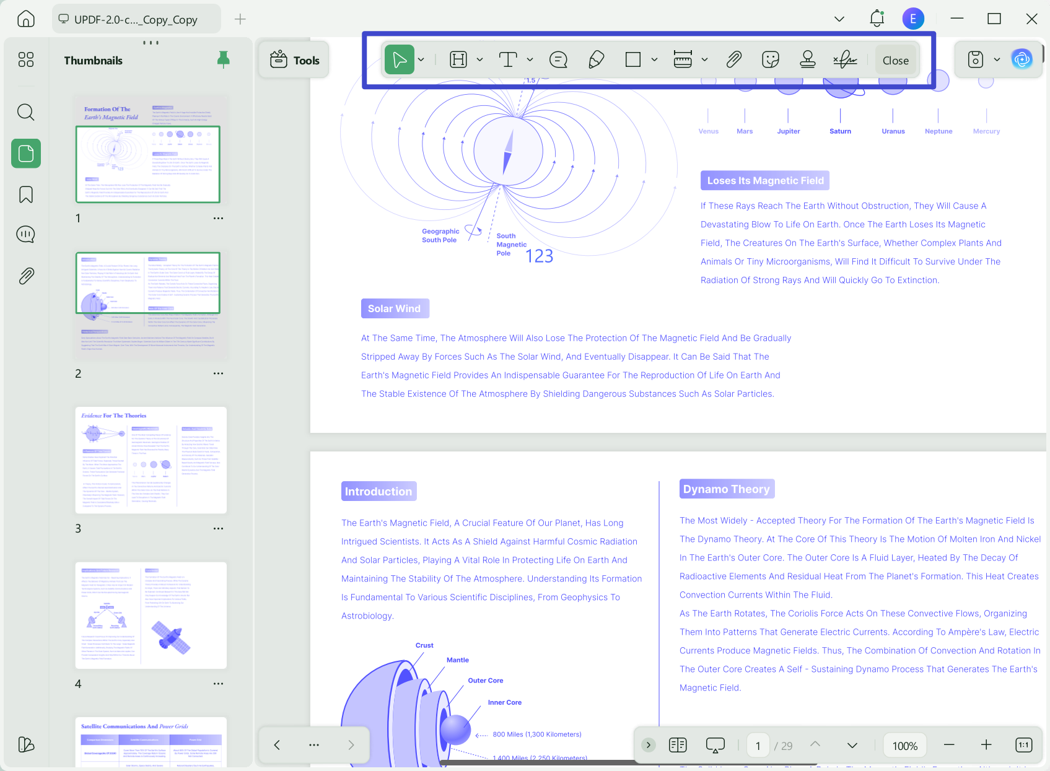Click the 'Dynamo Theory' heading
Screen dimensions: 1050x771
(727, 489)
